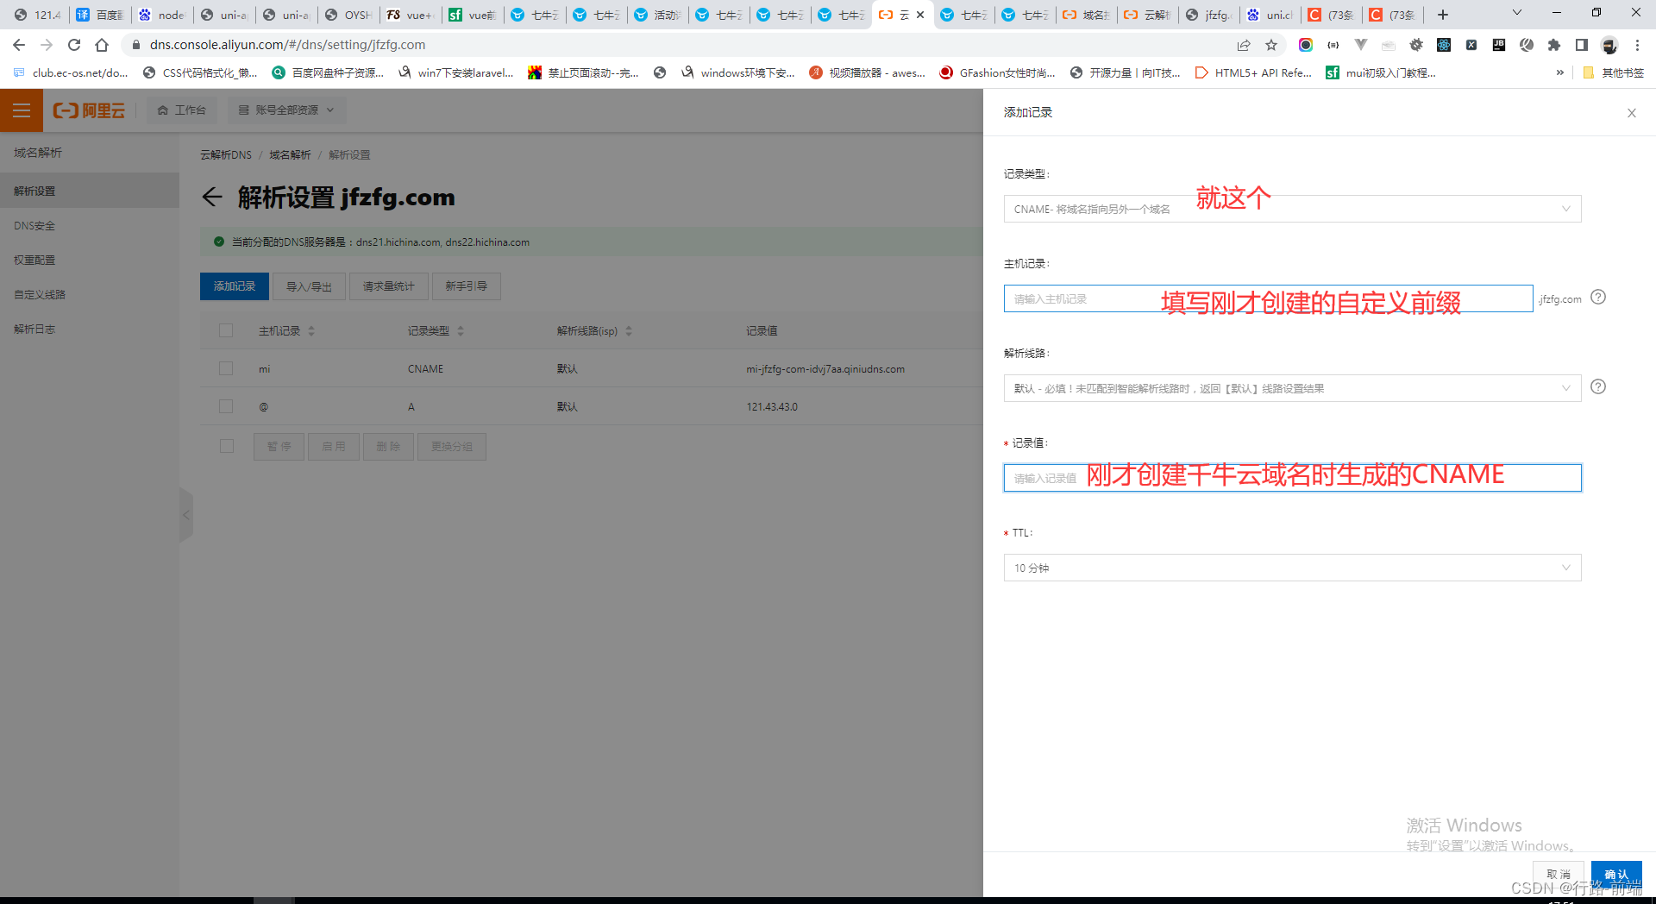
Task: Focus the 主机记录 input field
Action: click(1268, 298)
